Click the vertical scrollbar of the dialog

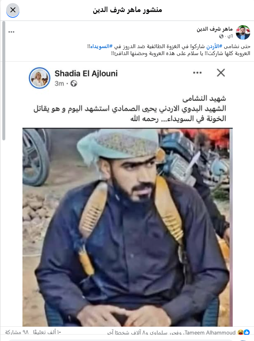click(x=4, y=81)
